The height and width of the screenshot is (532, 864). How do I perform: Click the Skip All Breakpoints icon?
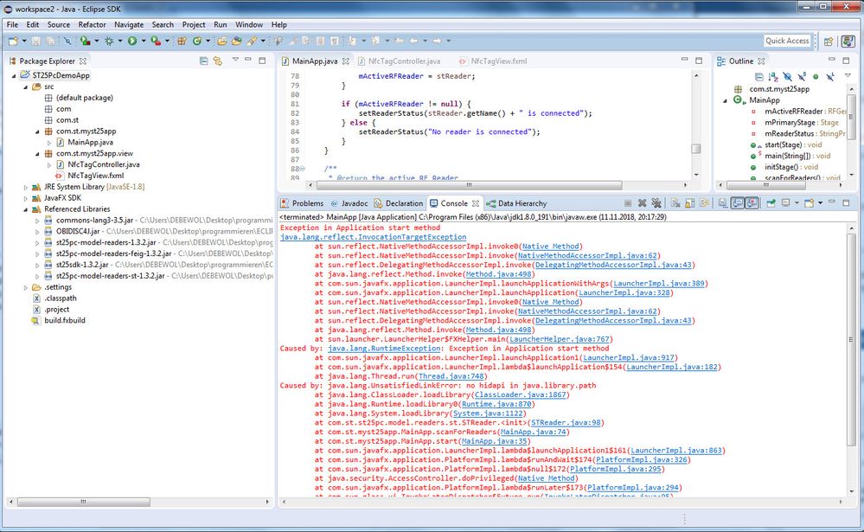67,41
